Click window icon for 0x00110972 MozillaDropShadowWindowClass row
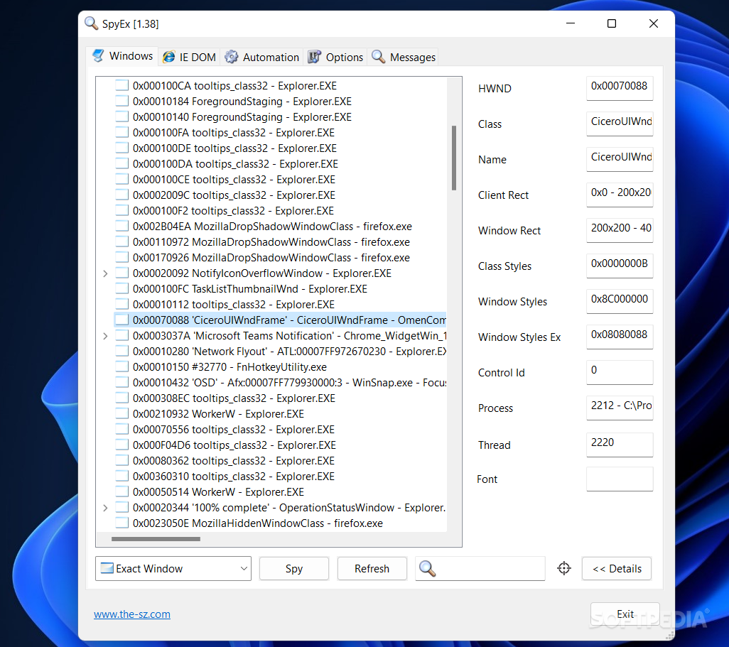 (x=121, y=241)
